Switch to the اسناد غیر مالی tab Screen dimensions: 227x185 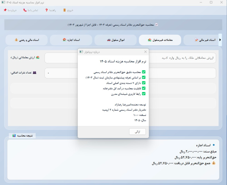(x=201, y=40)
